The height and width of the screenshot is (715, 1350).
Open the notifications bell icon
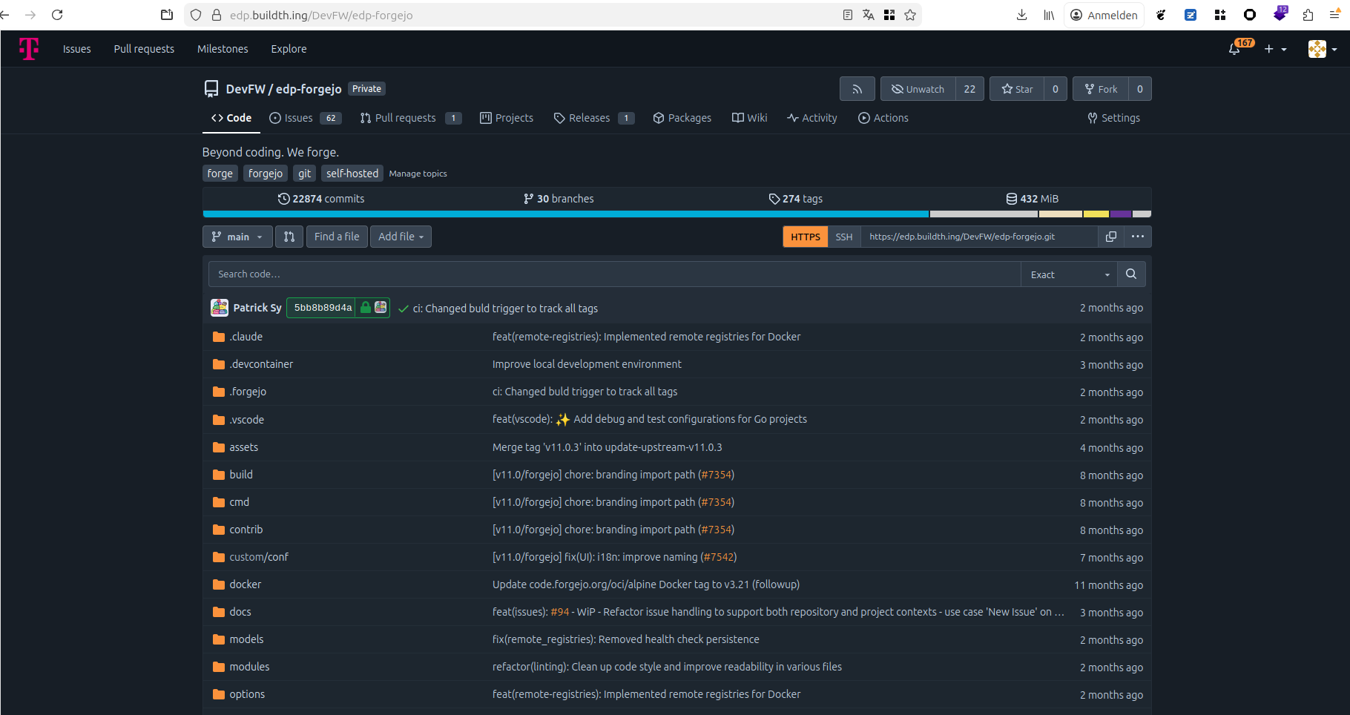click(1234, 49)
